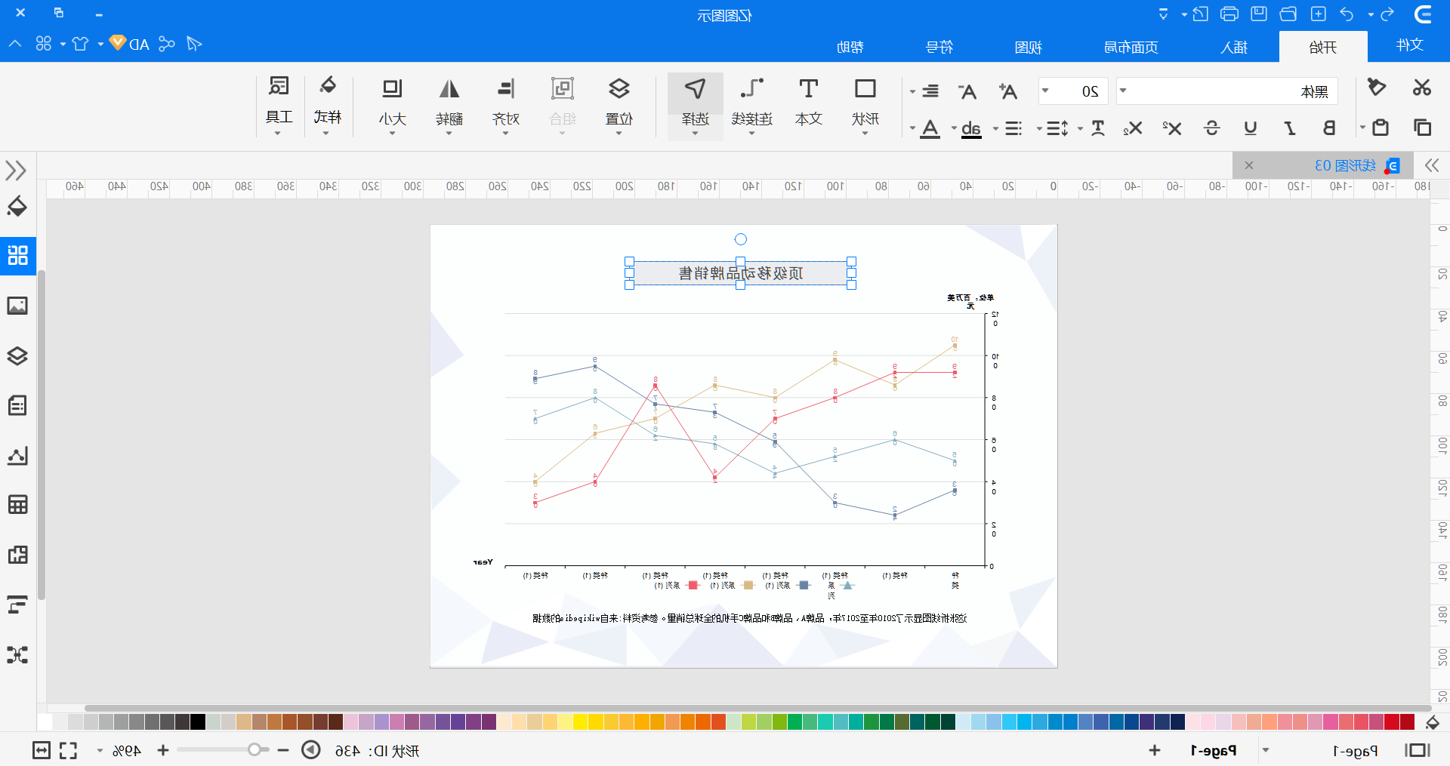Image resolution: width=1450 pixels, height=766 pixels.
Task: Toggle Underline formatting
Action: tap(1251, 128)
